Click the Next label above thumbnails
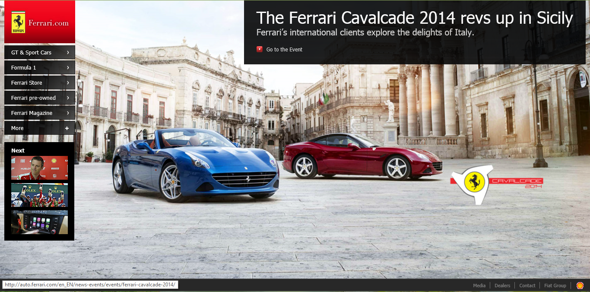The width and height of the screenshot is (590, 292). tap(18, 150)
